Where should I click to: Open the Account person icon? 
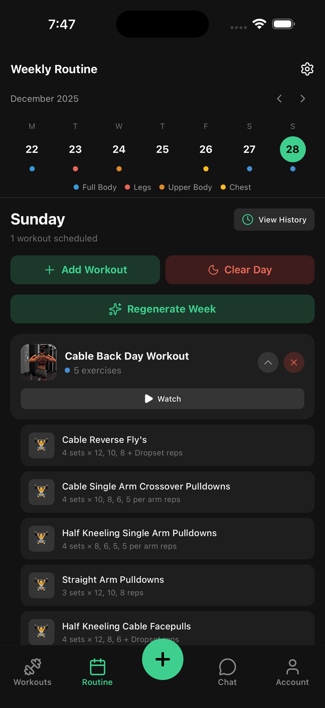pos(292,666)
